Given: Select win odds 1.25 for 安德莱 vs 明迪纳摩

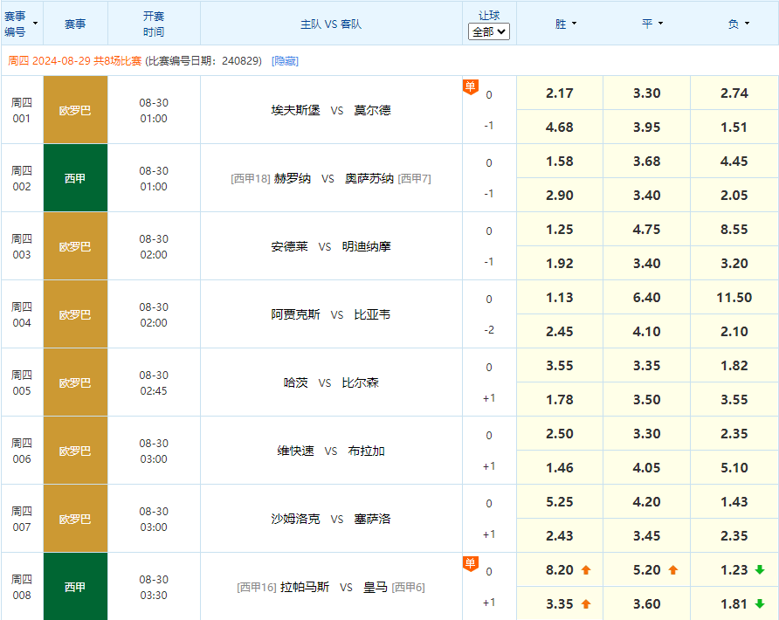Looking at the screenshot, I should coord(560,229).
